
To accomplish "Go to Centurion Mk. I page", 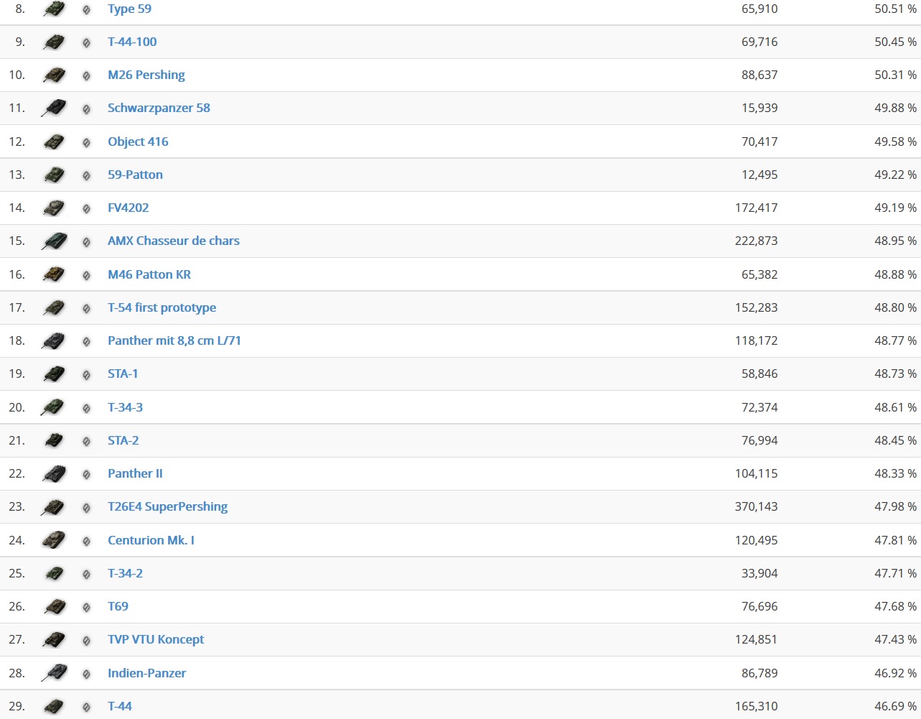I will point(151,540).
